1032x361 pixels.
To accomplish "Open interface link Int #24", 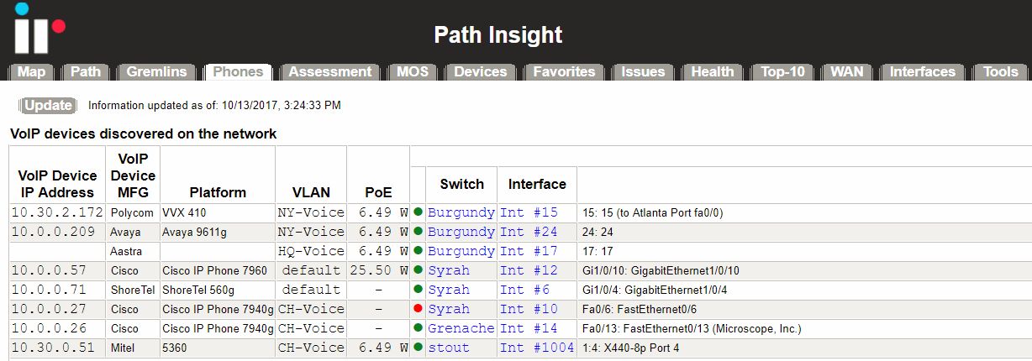I will pos(529,232).
